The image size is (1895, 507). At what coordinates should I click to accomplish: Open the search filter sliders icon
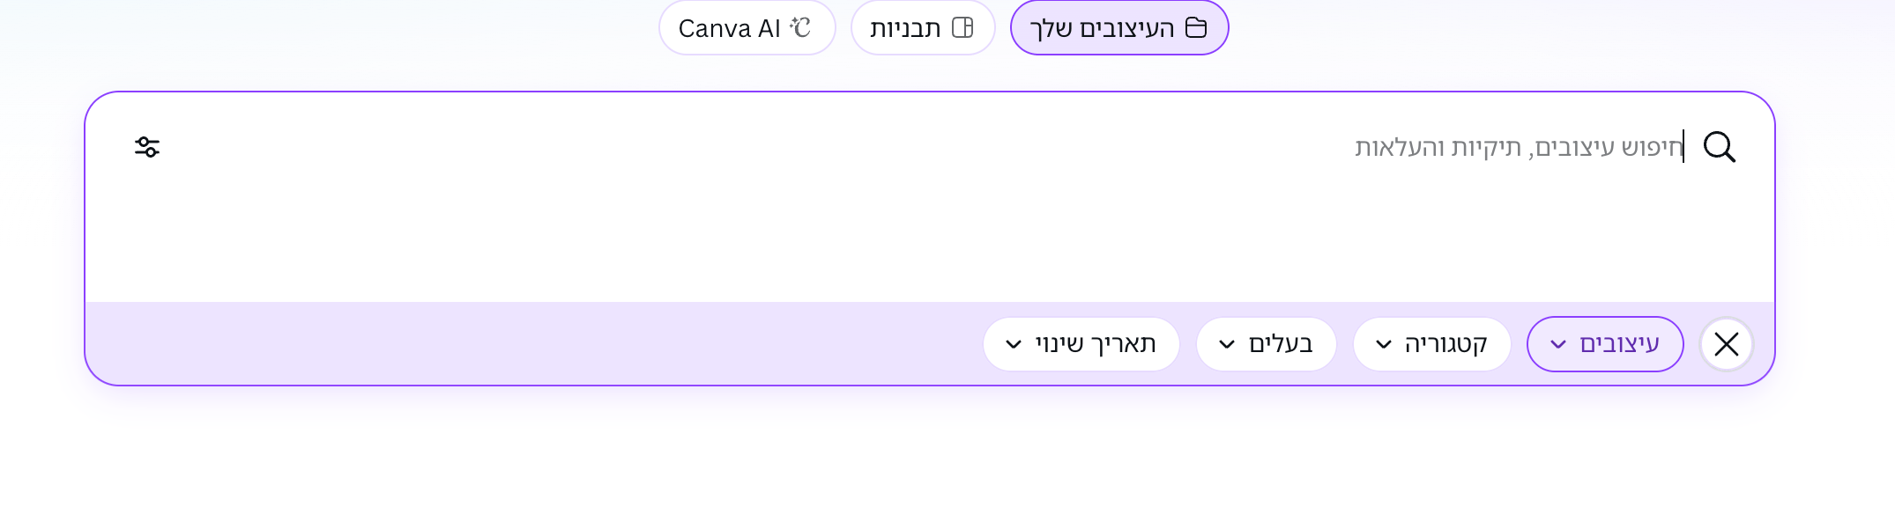pyautogui.click(x=147, y=147)
